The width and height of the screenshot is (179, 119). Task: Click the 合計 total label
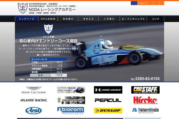[40, 75]
